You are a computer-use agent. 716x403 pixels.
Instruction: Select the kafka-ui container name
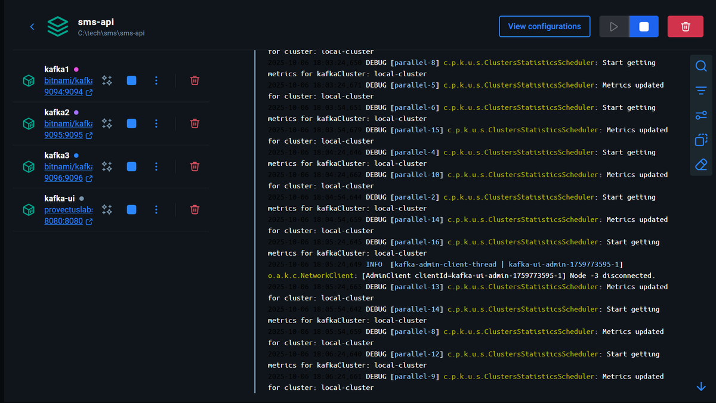pos(60,199)
